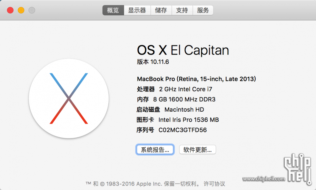Open the 支持 tab
Image resolution: width=316 pixels, height=190 pixels.
pos(182,10)
